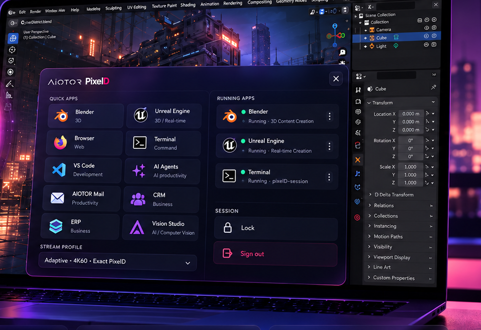Image resolution: width=481 pixels, height=330 pixels.
Task: Open the Help menu
Action: coord(75,10)
